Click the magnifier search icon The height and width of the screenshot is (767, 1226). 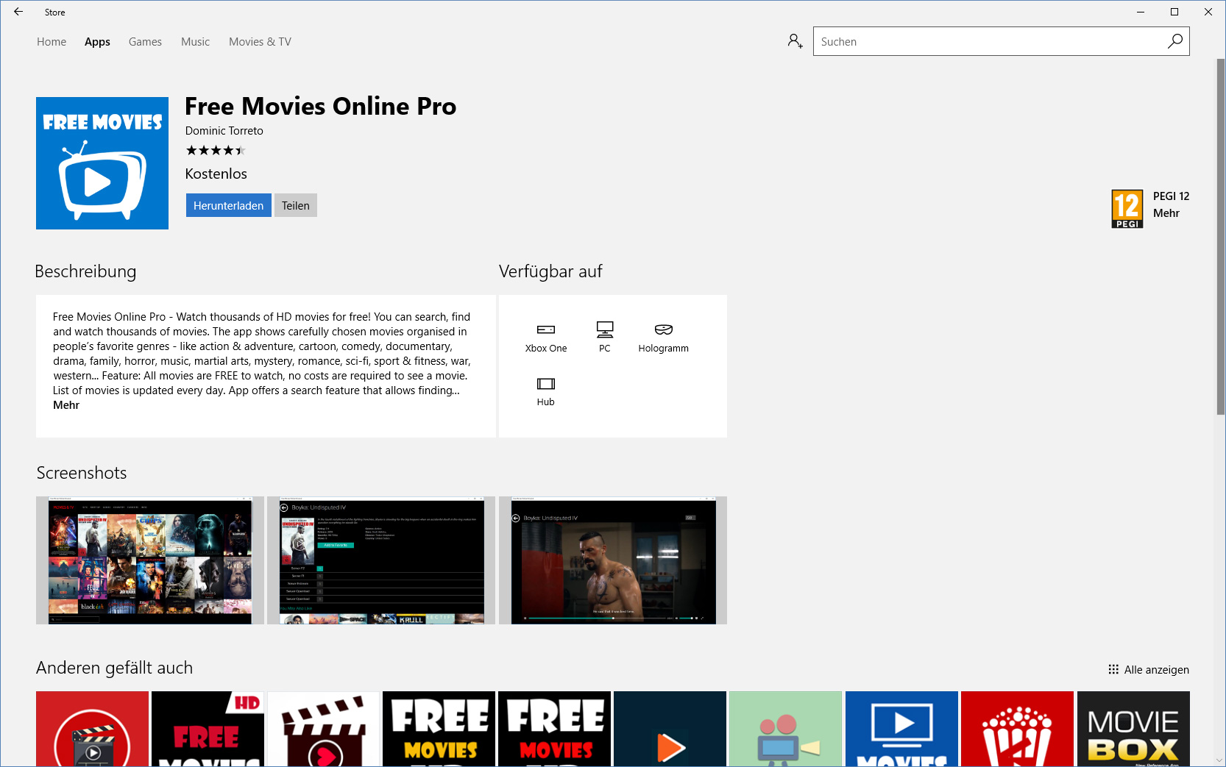tap(1174, 41)
